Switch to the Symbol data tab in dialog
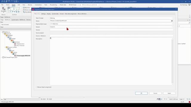Screen dimensions: 191x107 (x=55, y=14)
